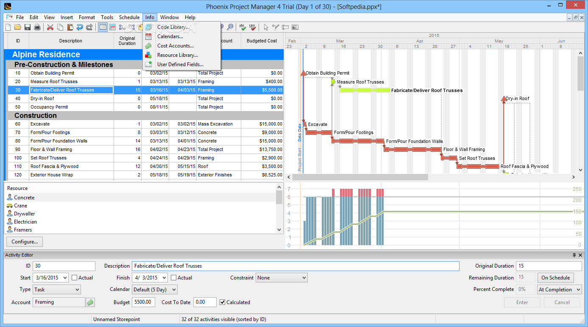The width and height of the screenshot is (588, 327).
Task: Click the Configure... button
Action: tap(25, 242)
